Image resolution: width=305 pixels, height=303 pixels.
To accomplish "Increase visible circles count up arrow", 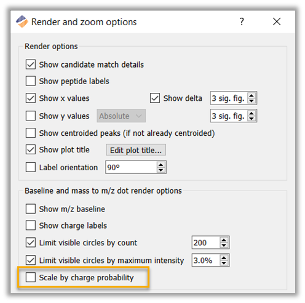I will (224, 240).
